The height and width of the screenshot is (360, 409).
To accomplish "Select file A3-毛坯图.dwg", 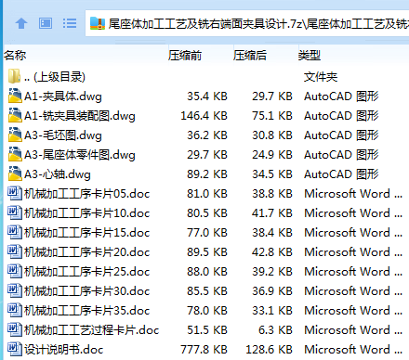I will (x=63, y=135).
